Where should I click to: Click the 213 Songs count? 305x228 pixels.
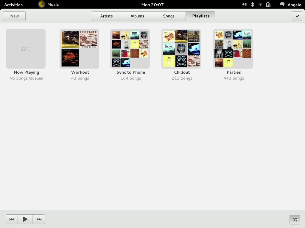pyautogui.click(x=182, y=78)
